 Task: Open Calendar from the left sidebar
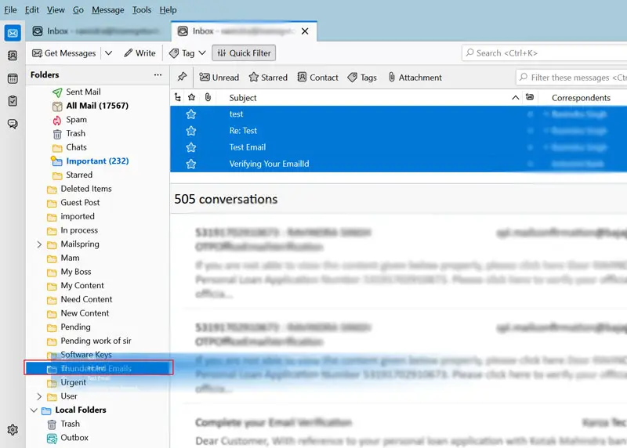point(13,78)
